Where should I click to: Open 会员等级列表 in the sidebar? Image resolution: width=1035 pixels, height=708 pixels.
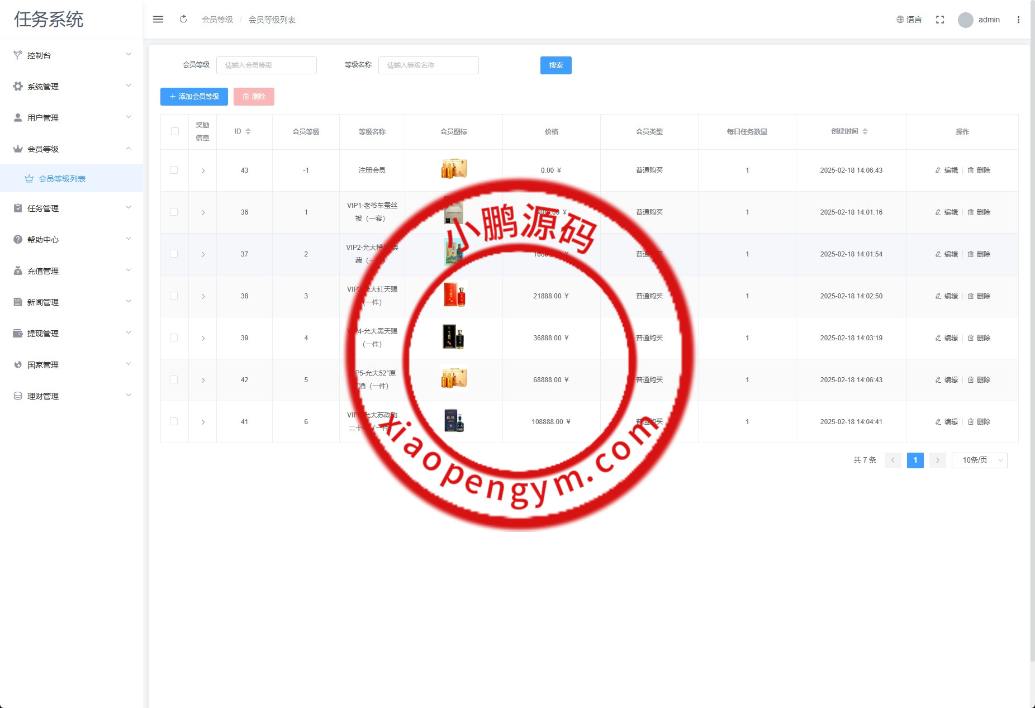(62, 179)
